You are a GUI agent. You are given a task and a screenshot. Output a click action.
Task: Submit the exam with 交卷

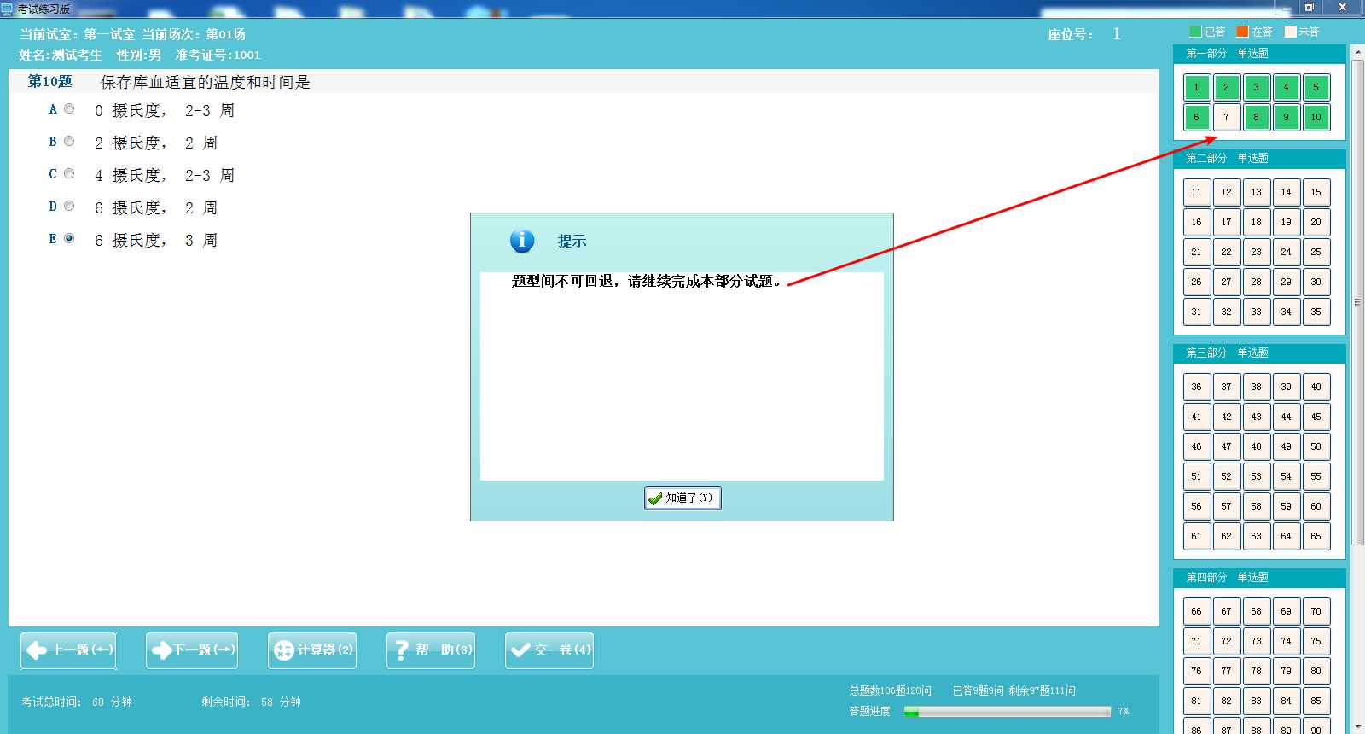pos(549,650)
